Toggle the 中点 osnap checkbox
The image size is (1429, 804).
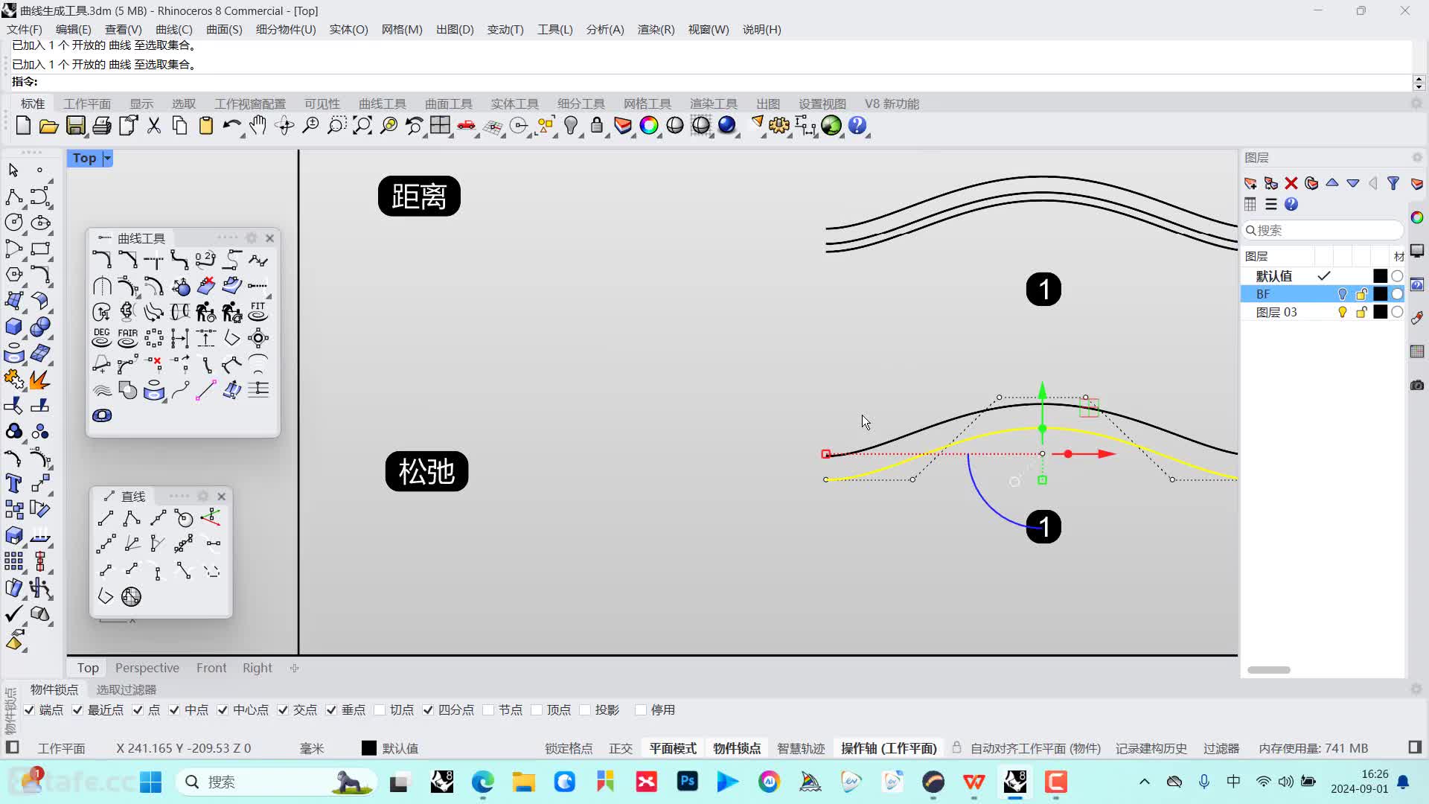[174, 710]
